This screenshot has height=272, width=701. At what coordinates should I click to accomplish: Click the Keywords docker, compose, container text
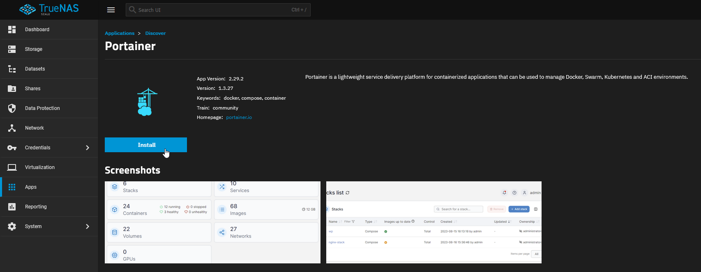[x=241, y=98]
